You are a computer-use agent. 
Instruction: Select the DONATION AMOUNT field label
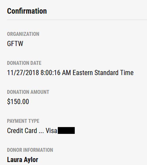28,92
